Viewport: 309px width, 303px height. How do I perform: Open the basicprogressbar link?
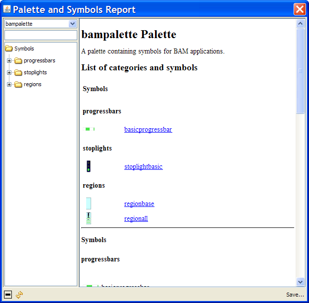(x=148, y=130)
